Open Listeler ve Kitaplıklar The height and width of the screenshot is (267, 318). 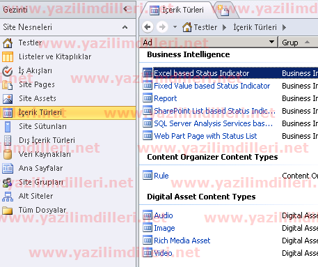(x=55, y=56)
